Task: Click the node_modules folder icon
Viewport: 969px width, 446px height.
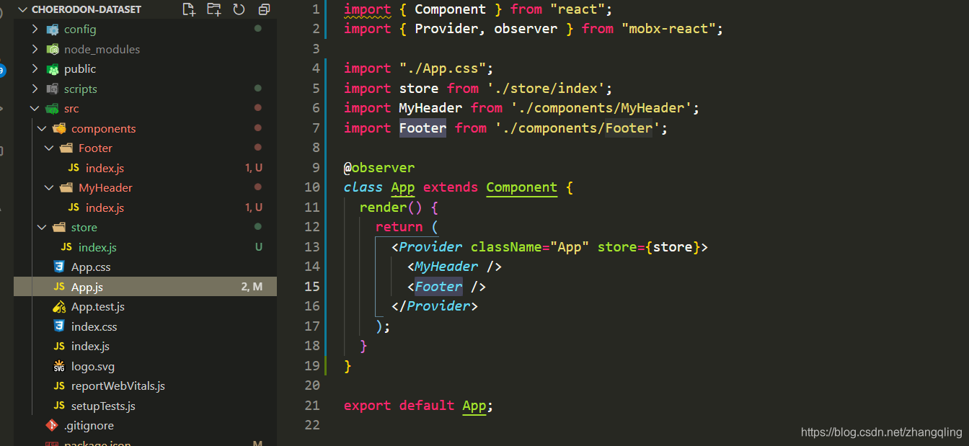Action: pyautogui.click(x=53, y=49)
